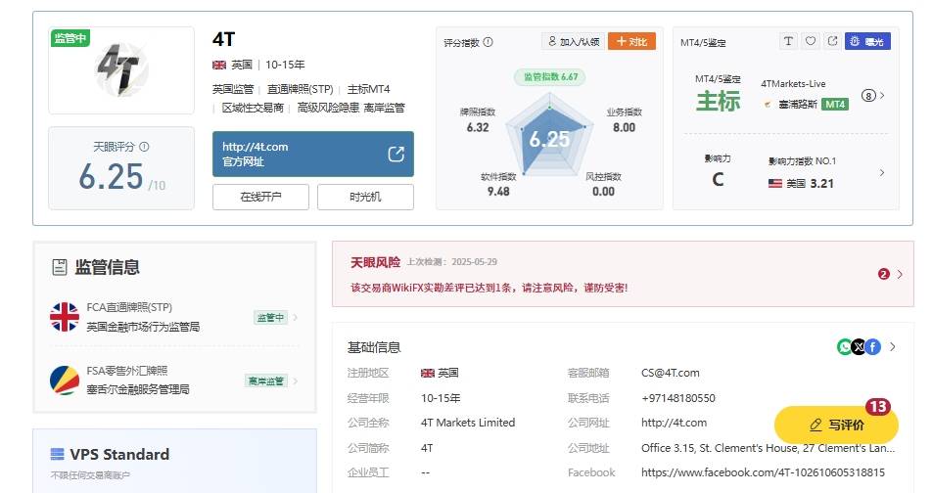Viewport: 932px width, 493px height.
Task: Click the 直通牌照(STP) tag
Action: coord(301,89)
